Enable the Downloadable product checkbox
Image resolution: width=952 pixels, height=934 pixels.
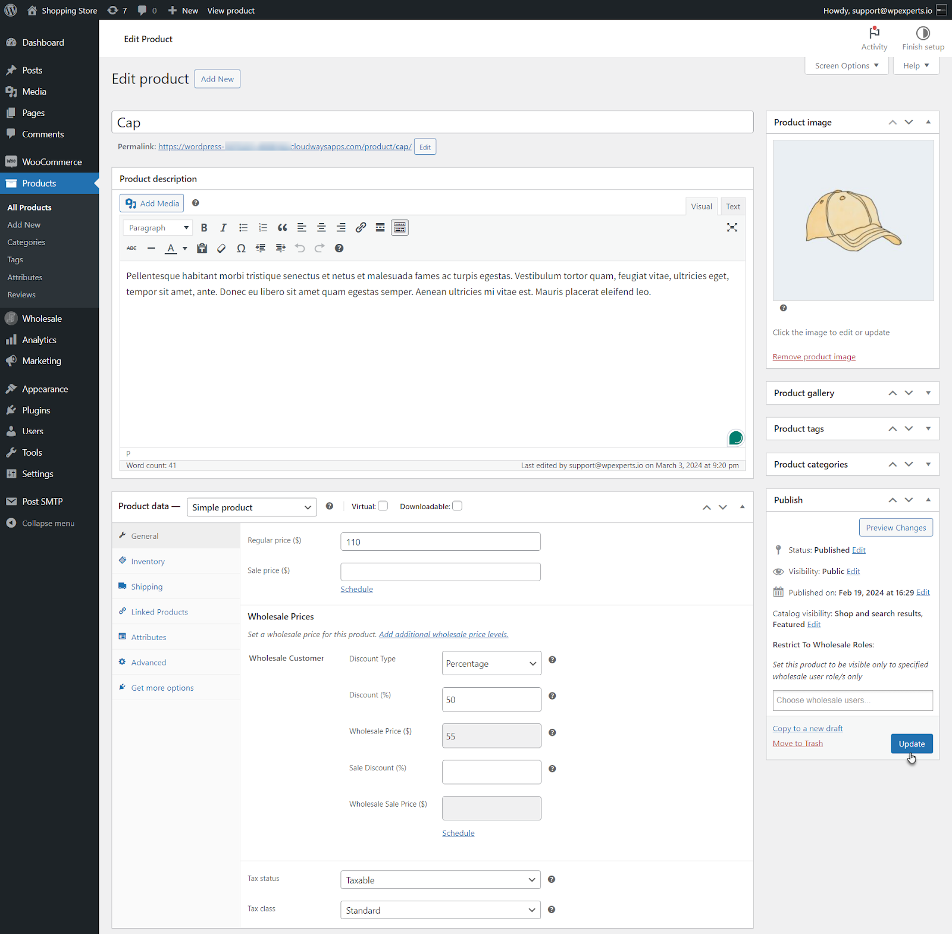click(458, 506)
